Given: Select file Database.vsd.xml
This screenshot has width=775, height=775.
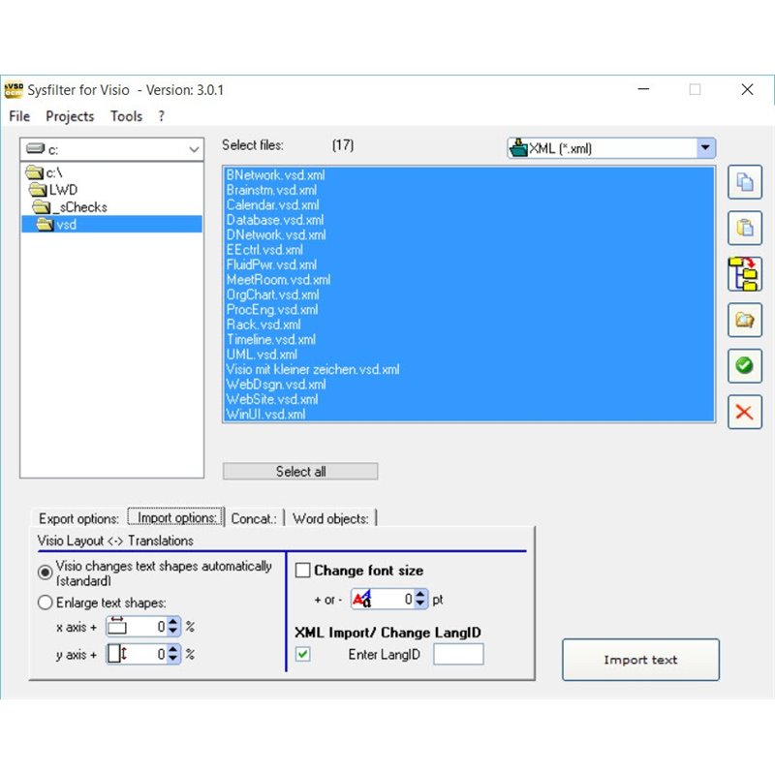Looking at the screenshot, I should (469, 220).
